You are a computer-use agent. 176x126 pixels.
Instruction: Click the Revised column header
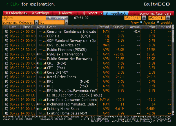164,27
